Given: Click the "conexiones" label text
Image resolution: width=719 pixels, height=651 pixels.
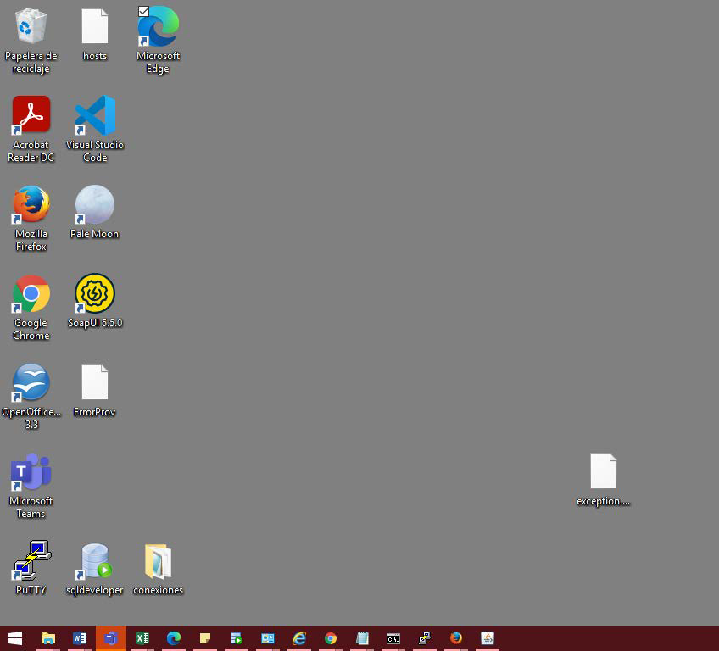Looking at the screenshot, I should tap(159, 590).
